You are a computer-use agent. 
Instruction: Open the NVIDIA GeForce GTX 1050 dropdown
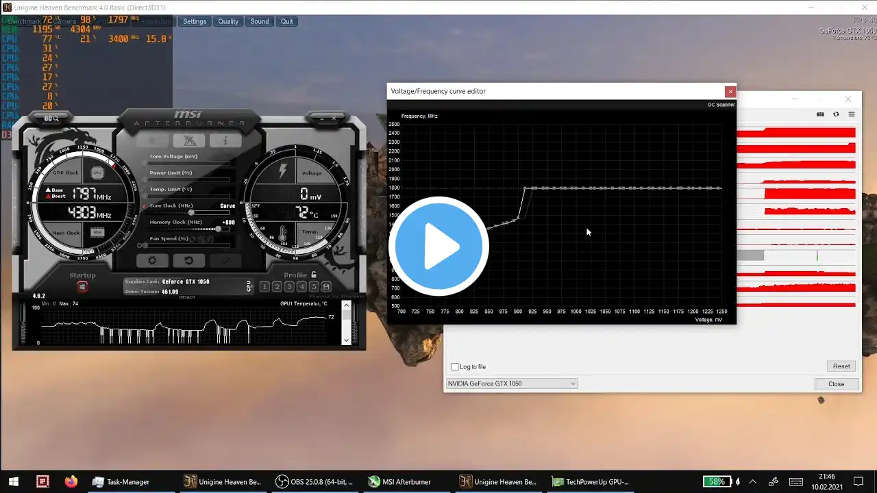tap(512, 383)
